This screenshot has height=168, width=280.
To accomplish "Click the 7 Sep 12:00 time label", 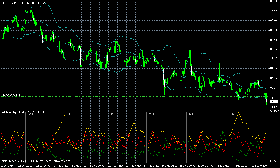I will (240, 166).
